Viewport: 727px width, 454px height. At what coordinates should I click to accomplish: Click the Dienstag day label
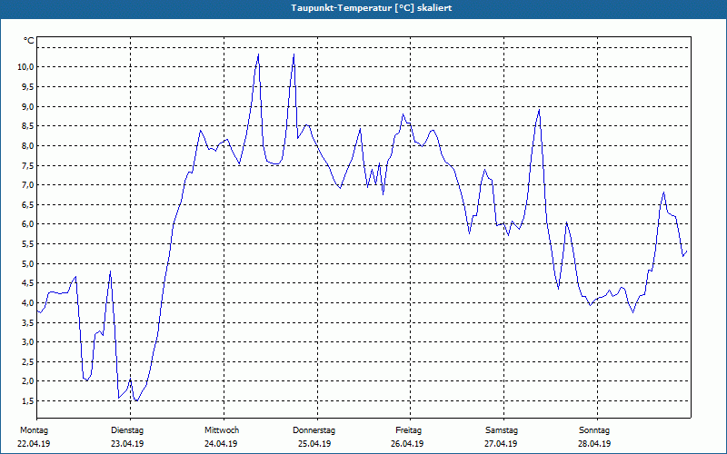click(127, 430)
